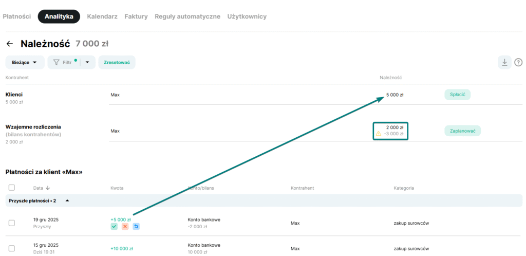Click the red X cancel payment icon

point(125,227)
